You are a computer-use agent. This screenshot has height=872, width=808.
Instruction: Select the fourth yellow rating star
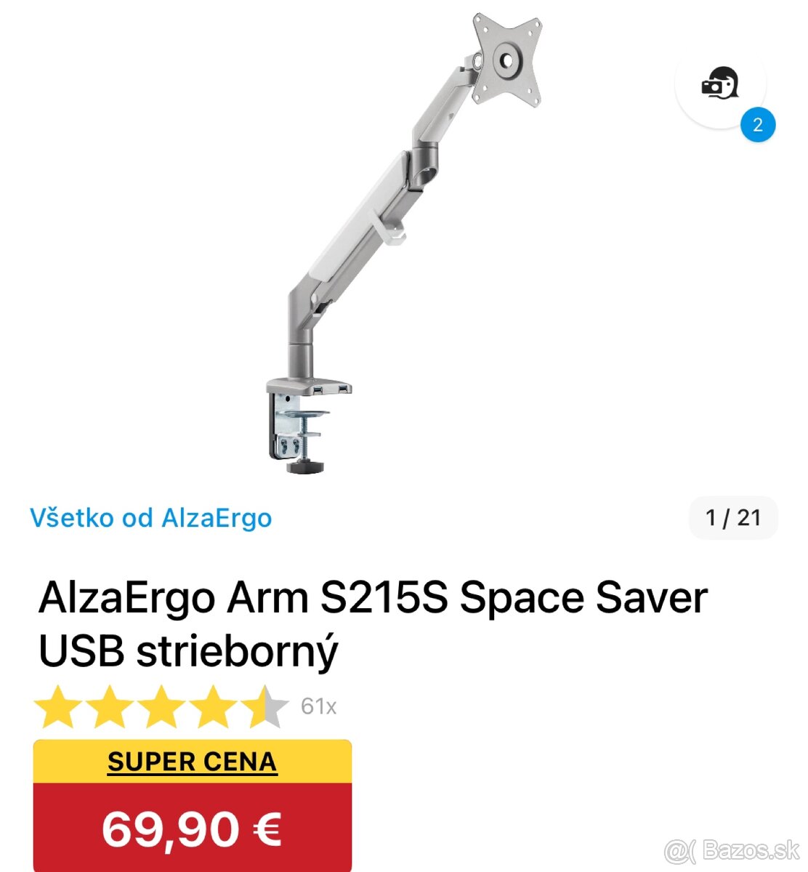(x=214, y=706)
